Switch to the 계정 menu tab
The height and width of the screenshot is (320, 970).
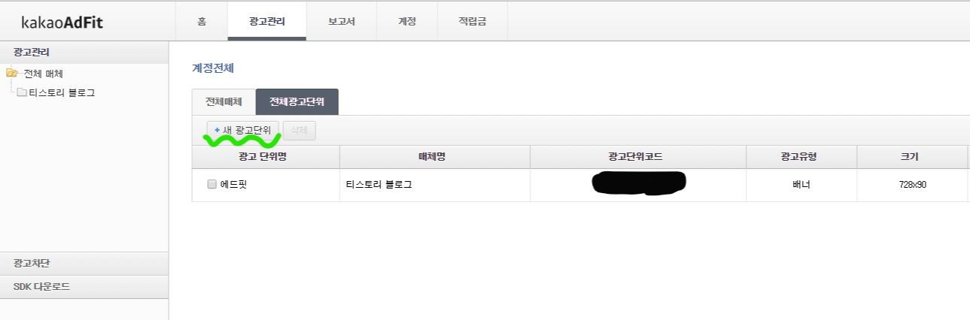pos(407,22)
